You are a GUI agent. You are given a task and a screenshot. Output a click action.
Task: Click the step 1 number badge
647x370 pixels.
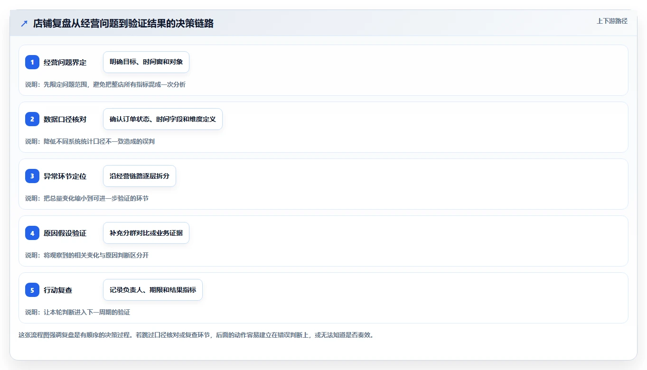click(x=32, y=62)
